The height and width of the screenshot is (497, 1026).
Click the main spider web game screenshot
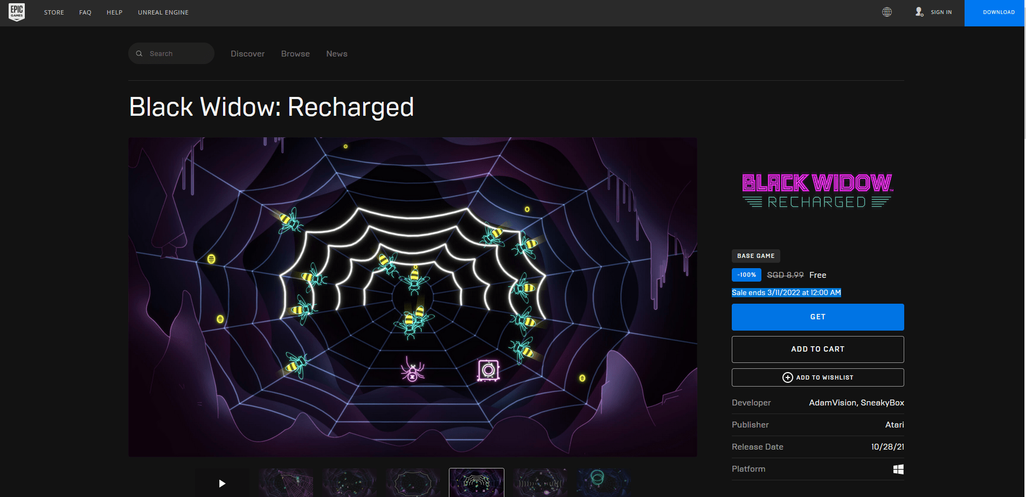tap(413, 297)
